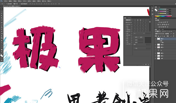This screenshot has width=176, height=103.
Task: Open the blend mode 正常 dropdown
Action: coord(159,34)
